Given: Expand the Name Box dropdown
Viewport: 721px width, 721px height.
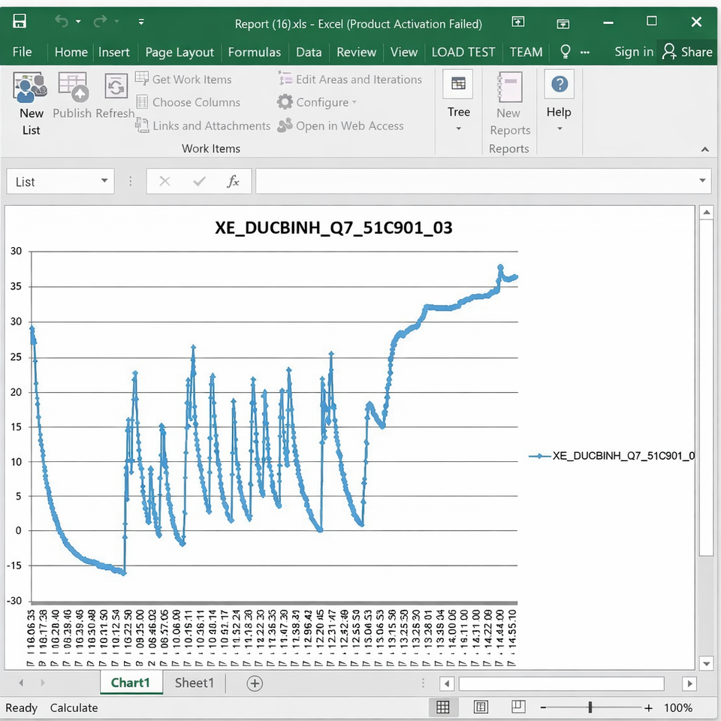Looking at the screenshot, I should pyautogui.click(x=104, y=182).
